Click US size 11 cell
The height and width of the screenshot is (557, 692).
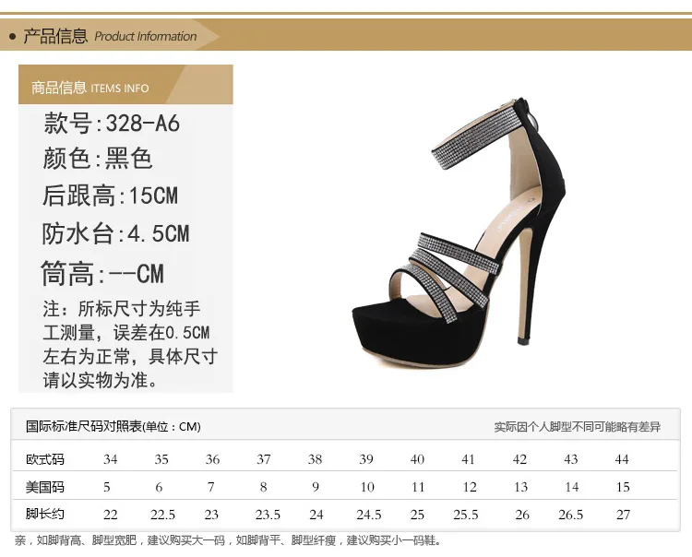pos(418,487)
